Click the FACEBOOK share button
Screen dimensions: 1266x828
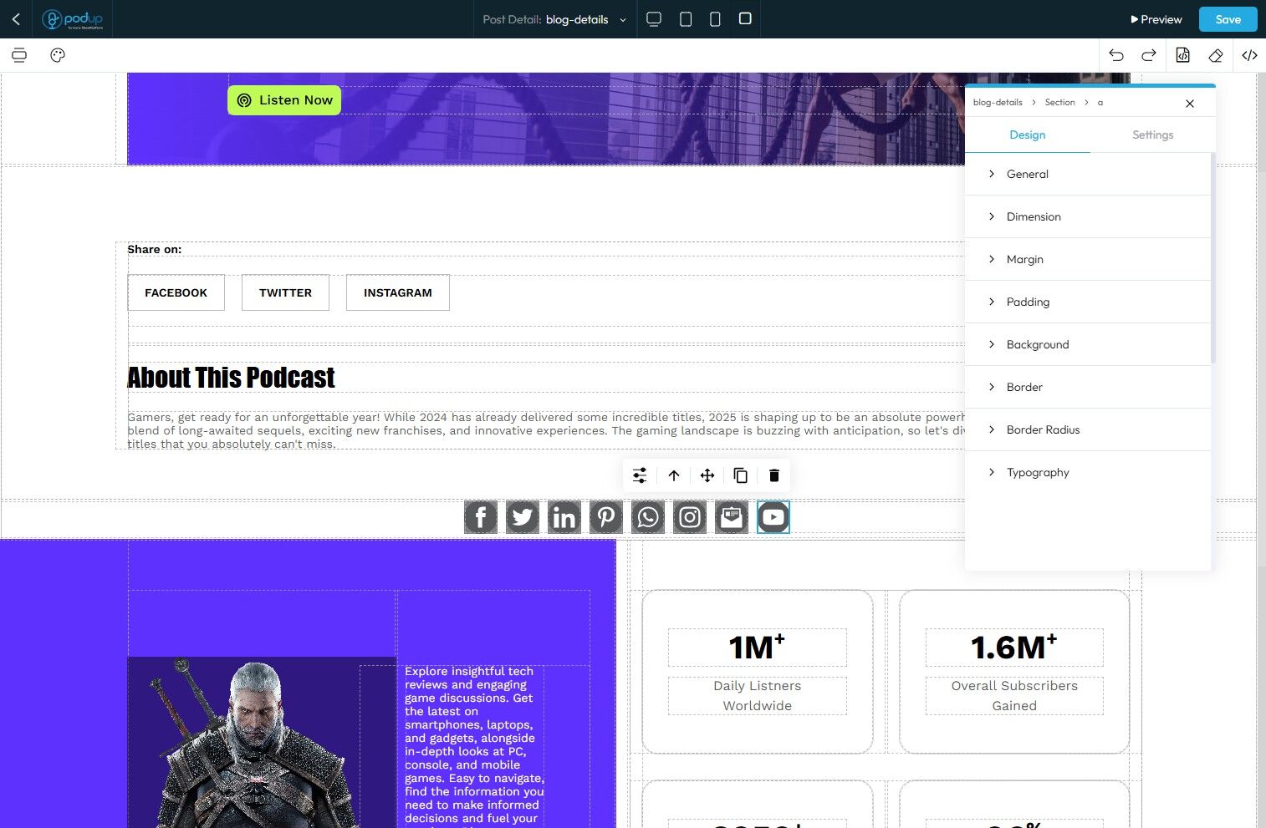coord(176,292)
